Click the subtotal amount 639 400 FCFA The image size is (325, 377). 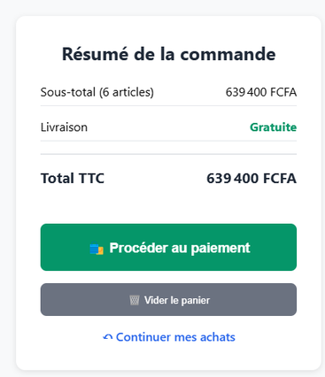pos(261,92)
